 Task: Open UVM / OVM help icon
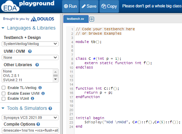(x=30, y=51)
